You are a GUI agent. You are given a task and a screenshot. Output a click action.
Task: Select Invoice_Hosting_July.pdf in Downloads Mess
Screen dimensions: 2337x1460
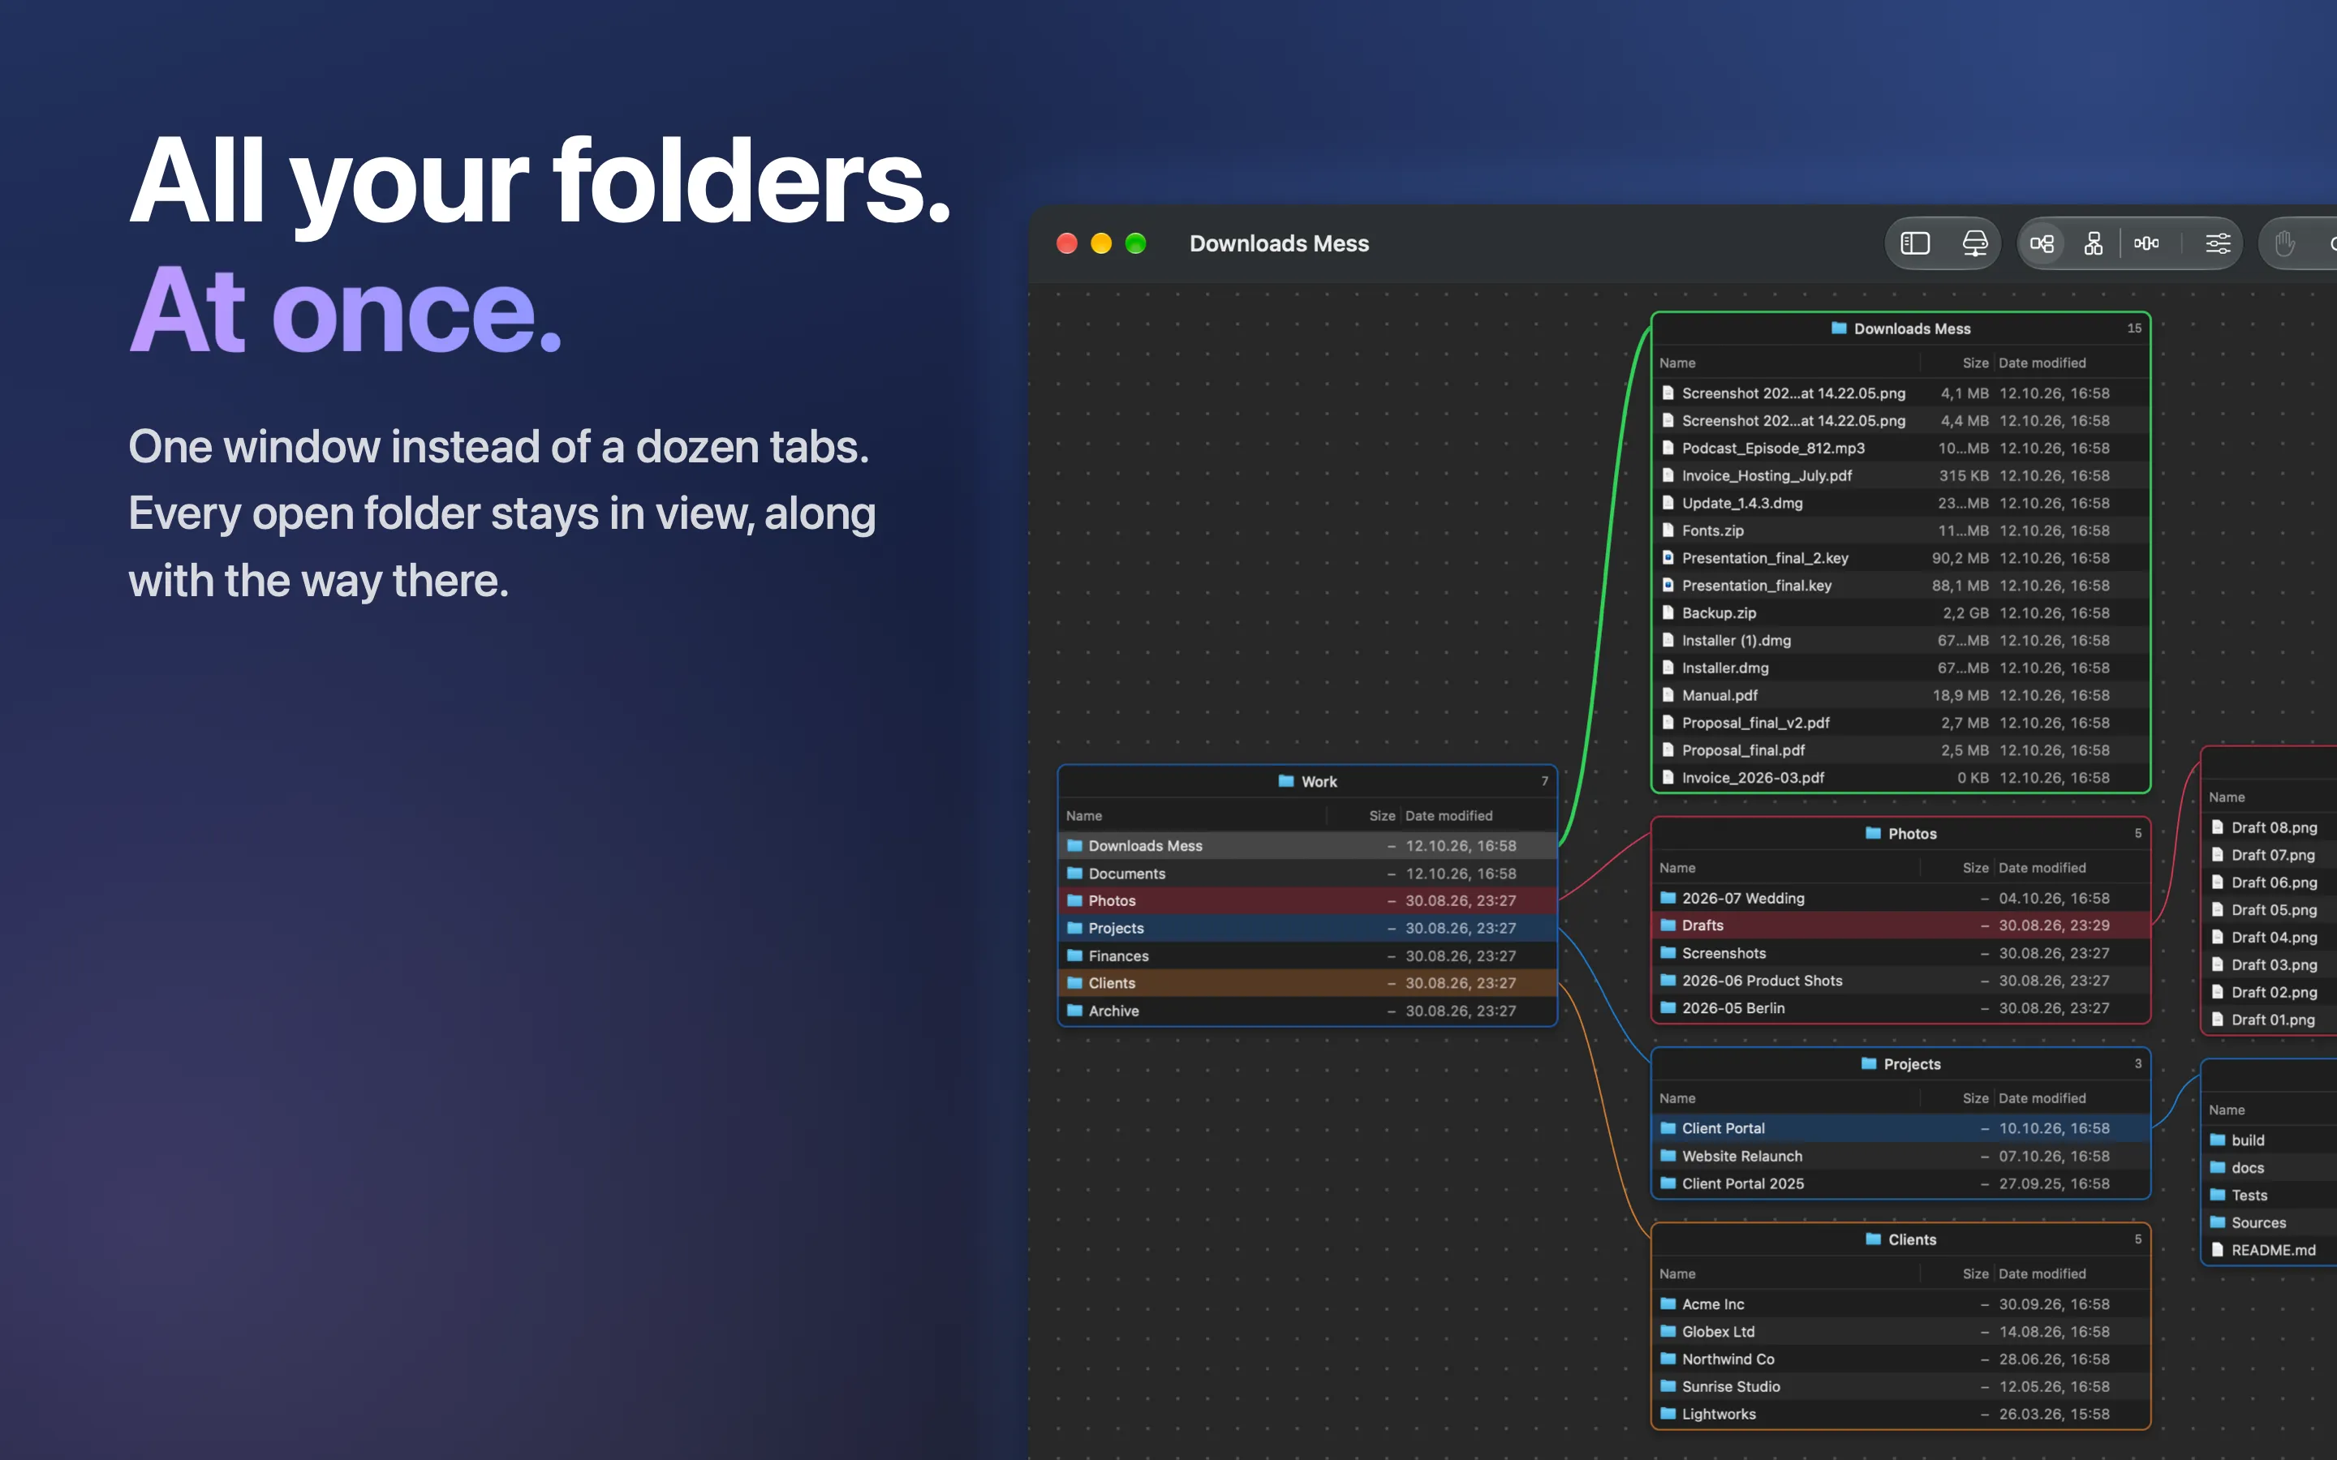[1900, 476]
